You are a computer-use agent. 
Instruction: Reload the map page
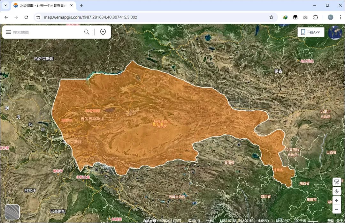tap(26, 17)
